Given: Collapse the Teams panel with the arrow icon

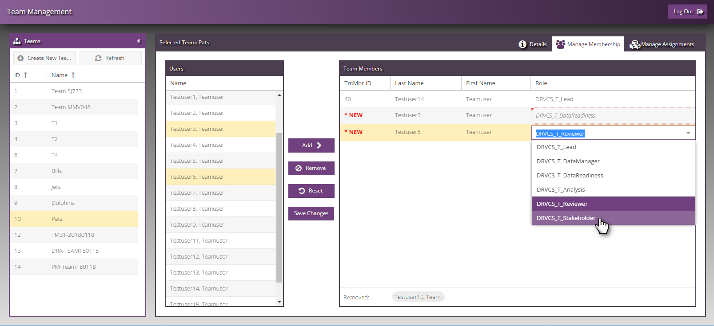Looking at the screenshot, I should (138, 41).
